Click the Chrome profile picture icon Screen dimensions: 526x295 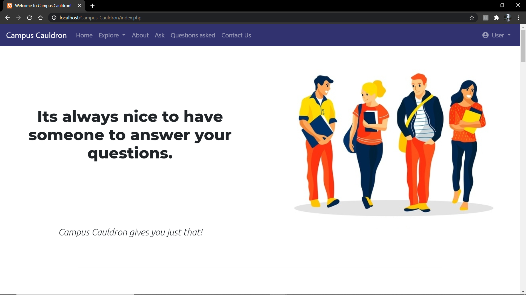pos(508,18)
